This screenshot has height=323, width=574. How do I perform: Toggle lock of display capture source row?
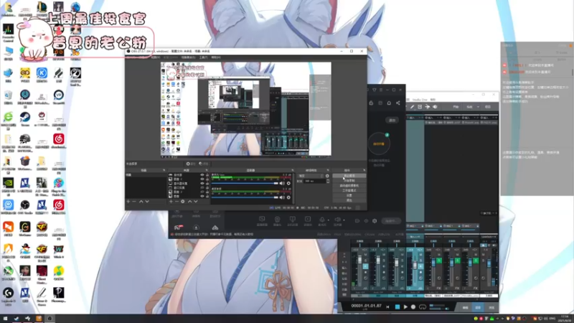tap(207, 184)
